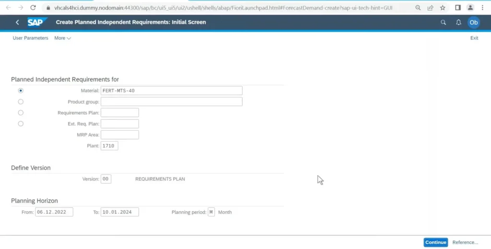Select the Requirements Plan radio button
491x249 pixels.
click(x=21, y=113)
